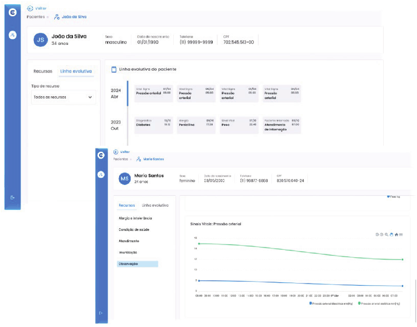
Task: Open the Todos os recursos dropdown
Action: [x=63, y=97]
